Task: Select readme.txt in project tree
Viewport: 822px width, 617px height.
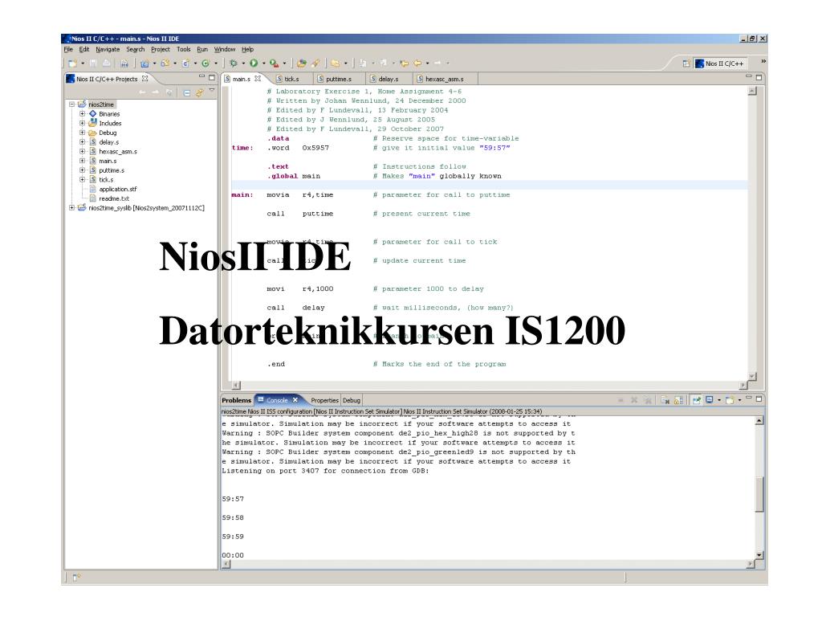Action: (x=114, y=199)
